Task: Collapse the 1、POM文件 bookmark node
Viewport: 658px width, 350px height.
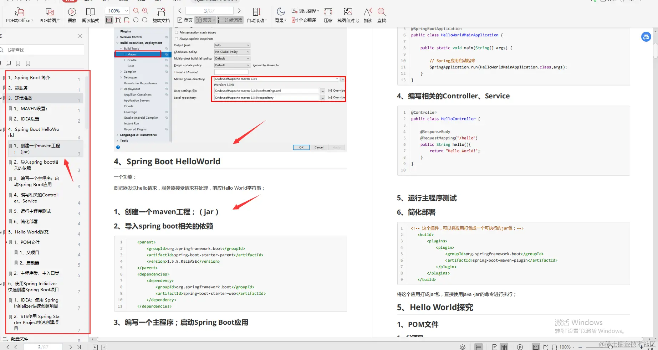Action: point(6,242)
